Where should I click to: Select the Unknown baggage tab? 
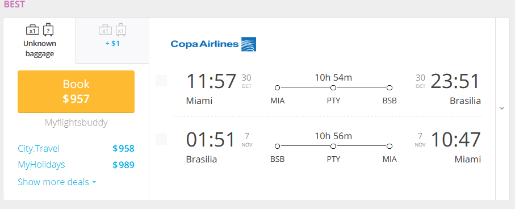[x=40, y=40]
